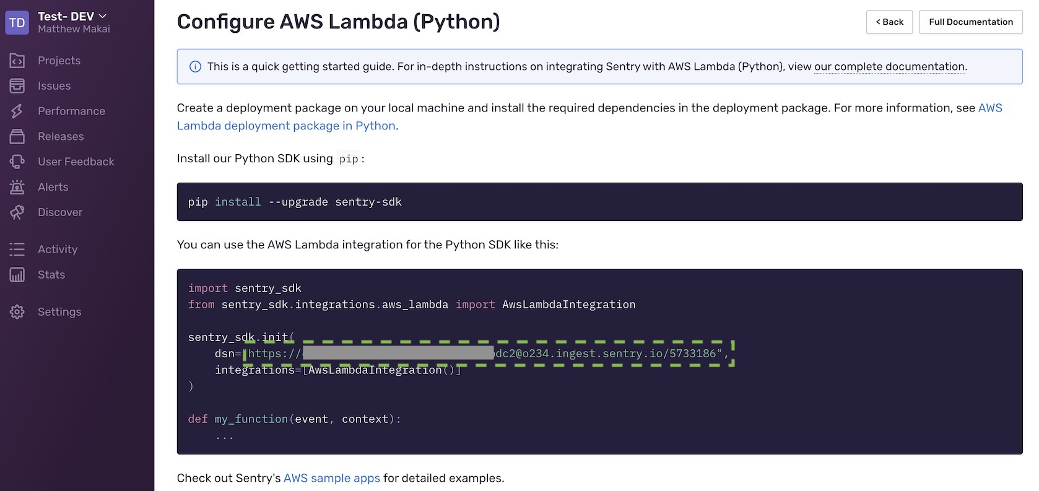1039x491 pixels.
Task: Click the Stats bar chart icon
Action: 17,275
